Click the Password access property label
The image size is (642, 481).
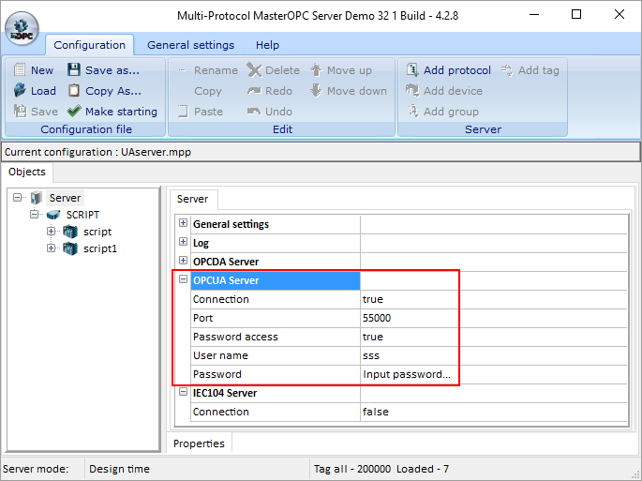click(235, 337)
